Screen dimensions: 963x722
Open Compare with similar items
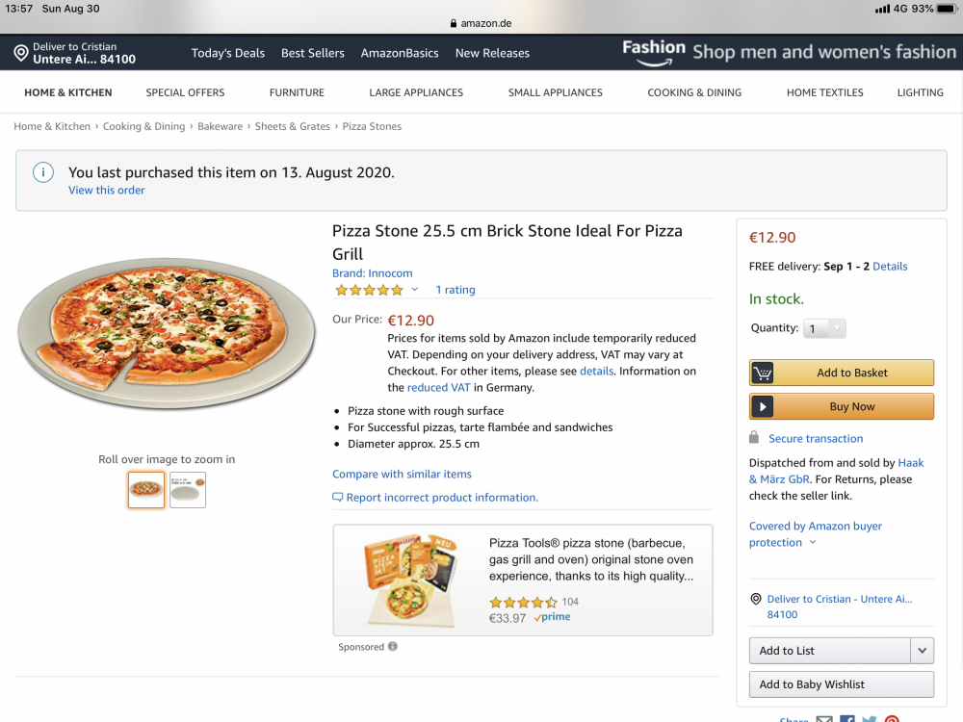[402, 474]
